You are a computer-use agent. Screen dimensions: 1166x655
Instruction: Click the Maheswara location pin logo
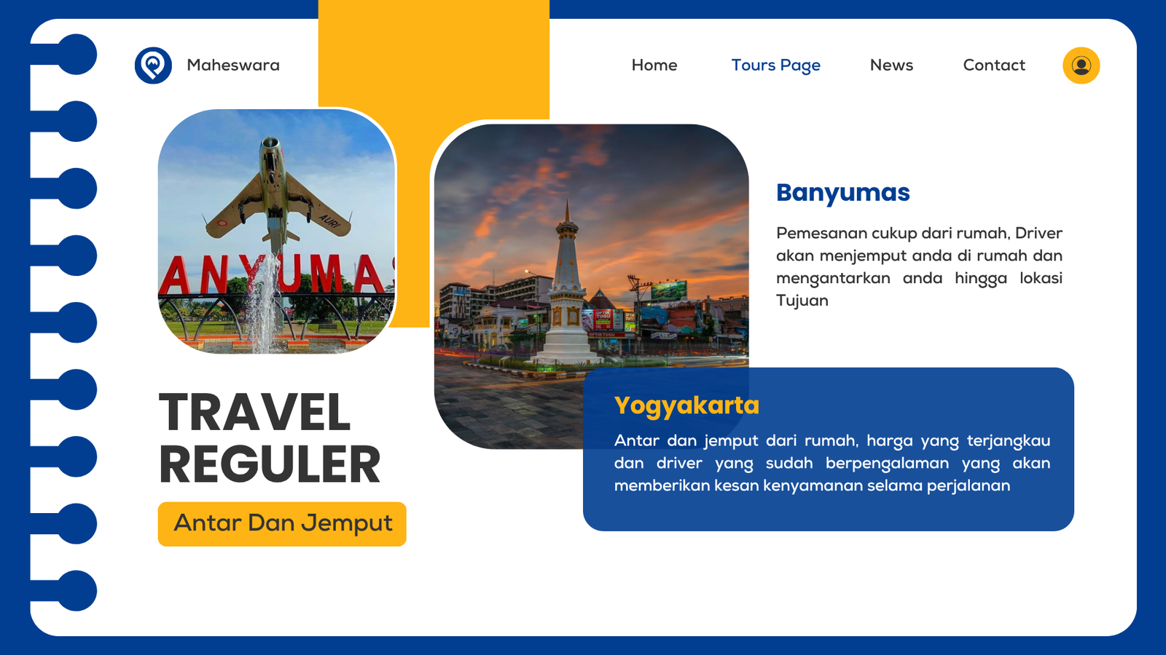point(153,65)
